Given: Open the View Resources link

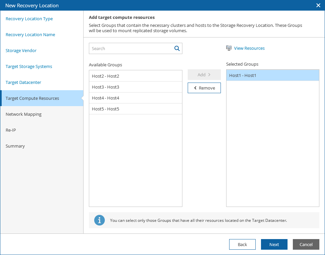Looking at the screenshot, I should click(x=249, y=48).
